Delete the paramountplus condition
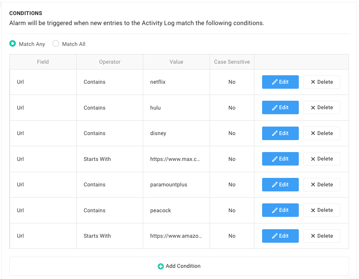The width and height of the screenshot is (359, 279). click(322, 184)
